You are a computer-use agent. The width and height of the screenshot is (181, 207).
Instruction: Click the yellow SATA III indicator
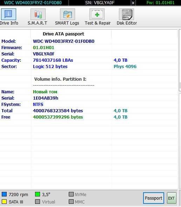4,202
